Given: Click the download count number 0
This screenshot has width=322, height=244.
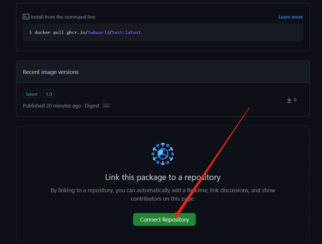Looking at the screenshot, I should click(295, 100).
